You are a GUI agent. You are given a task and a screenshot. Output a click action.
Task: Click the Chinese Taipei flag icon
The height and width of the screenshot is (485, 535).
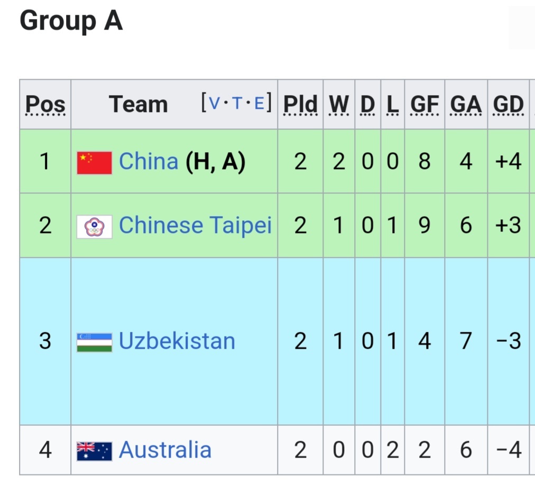pos(94,227)
